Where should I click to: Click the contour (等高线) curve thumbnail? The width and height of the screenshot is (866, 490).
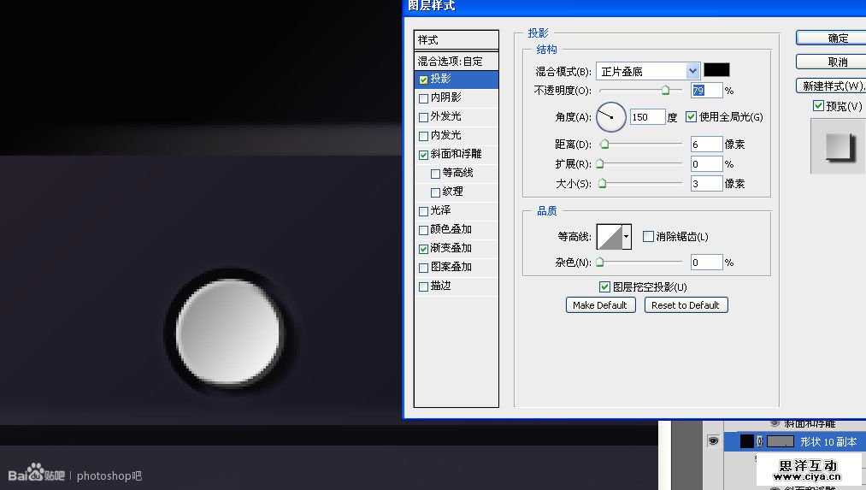tap(610, 237)
